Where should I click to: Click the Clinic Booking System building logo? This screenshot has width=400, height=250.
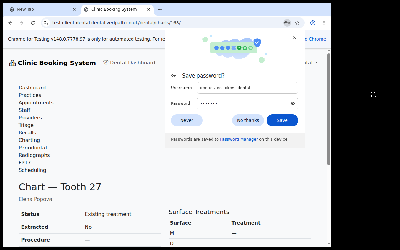[x=12, y=63]
